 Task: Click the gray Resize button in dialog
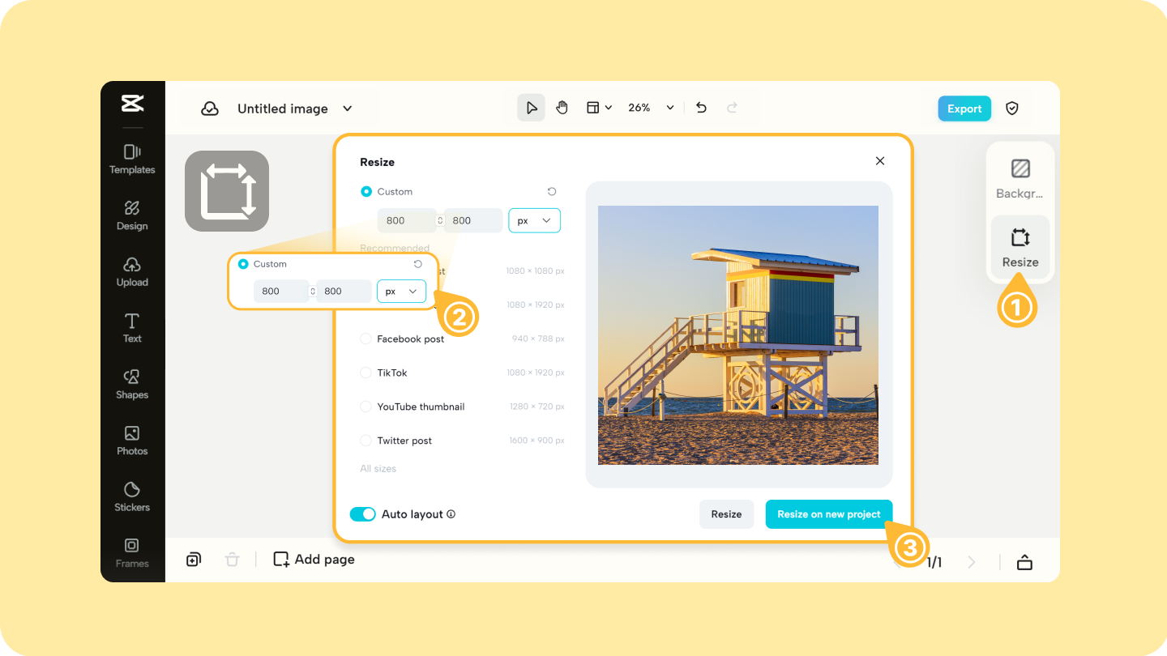[x=726, y=514]
